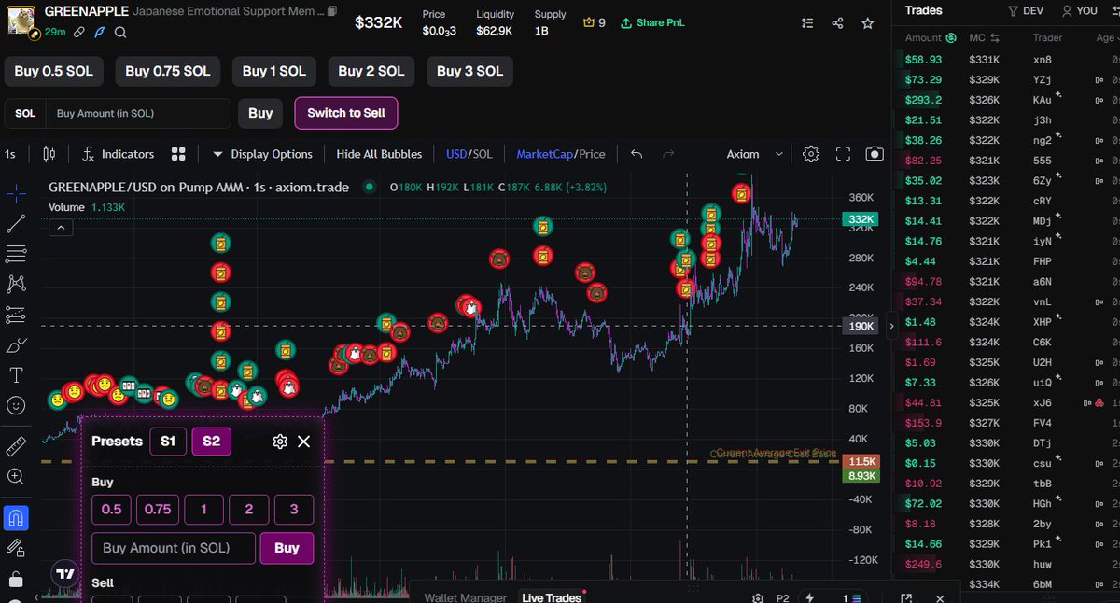
Task: Collapse the Volume indicator pane
Action: [61, 227]
